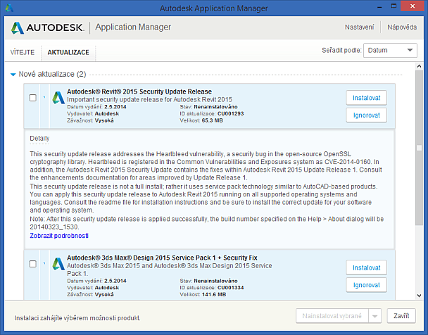The image size is (428, 335).
Task: Open Nápověda help
Action: tap(402, 27)
